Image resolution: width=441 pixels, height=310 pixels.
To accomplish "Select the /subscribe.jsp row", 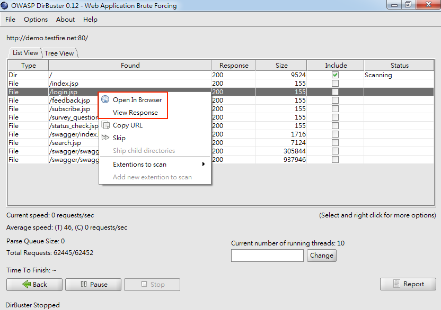I will click(221, 108).
